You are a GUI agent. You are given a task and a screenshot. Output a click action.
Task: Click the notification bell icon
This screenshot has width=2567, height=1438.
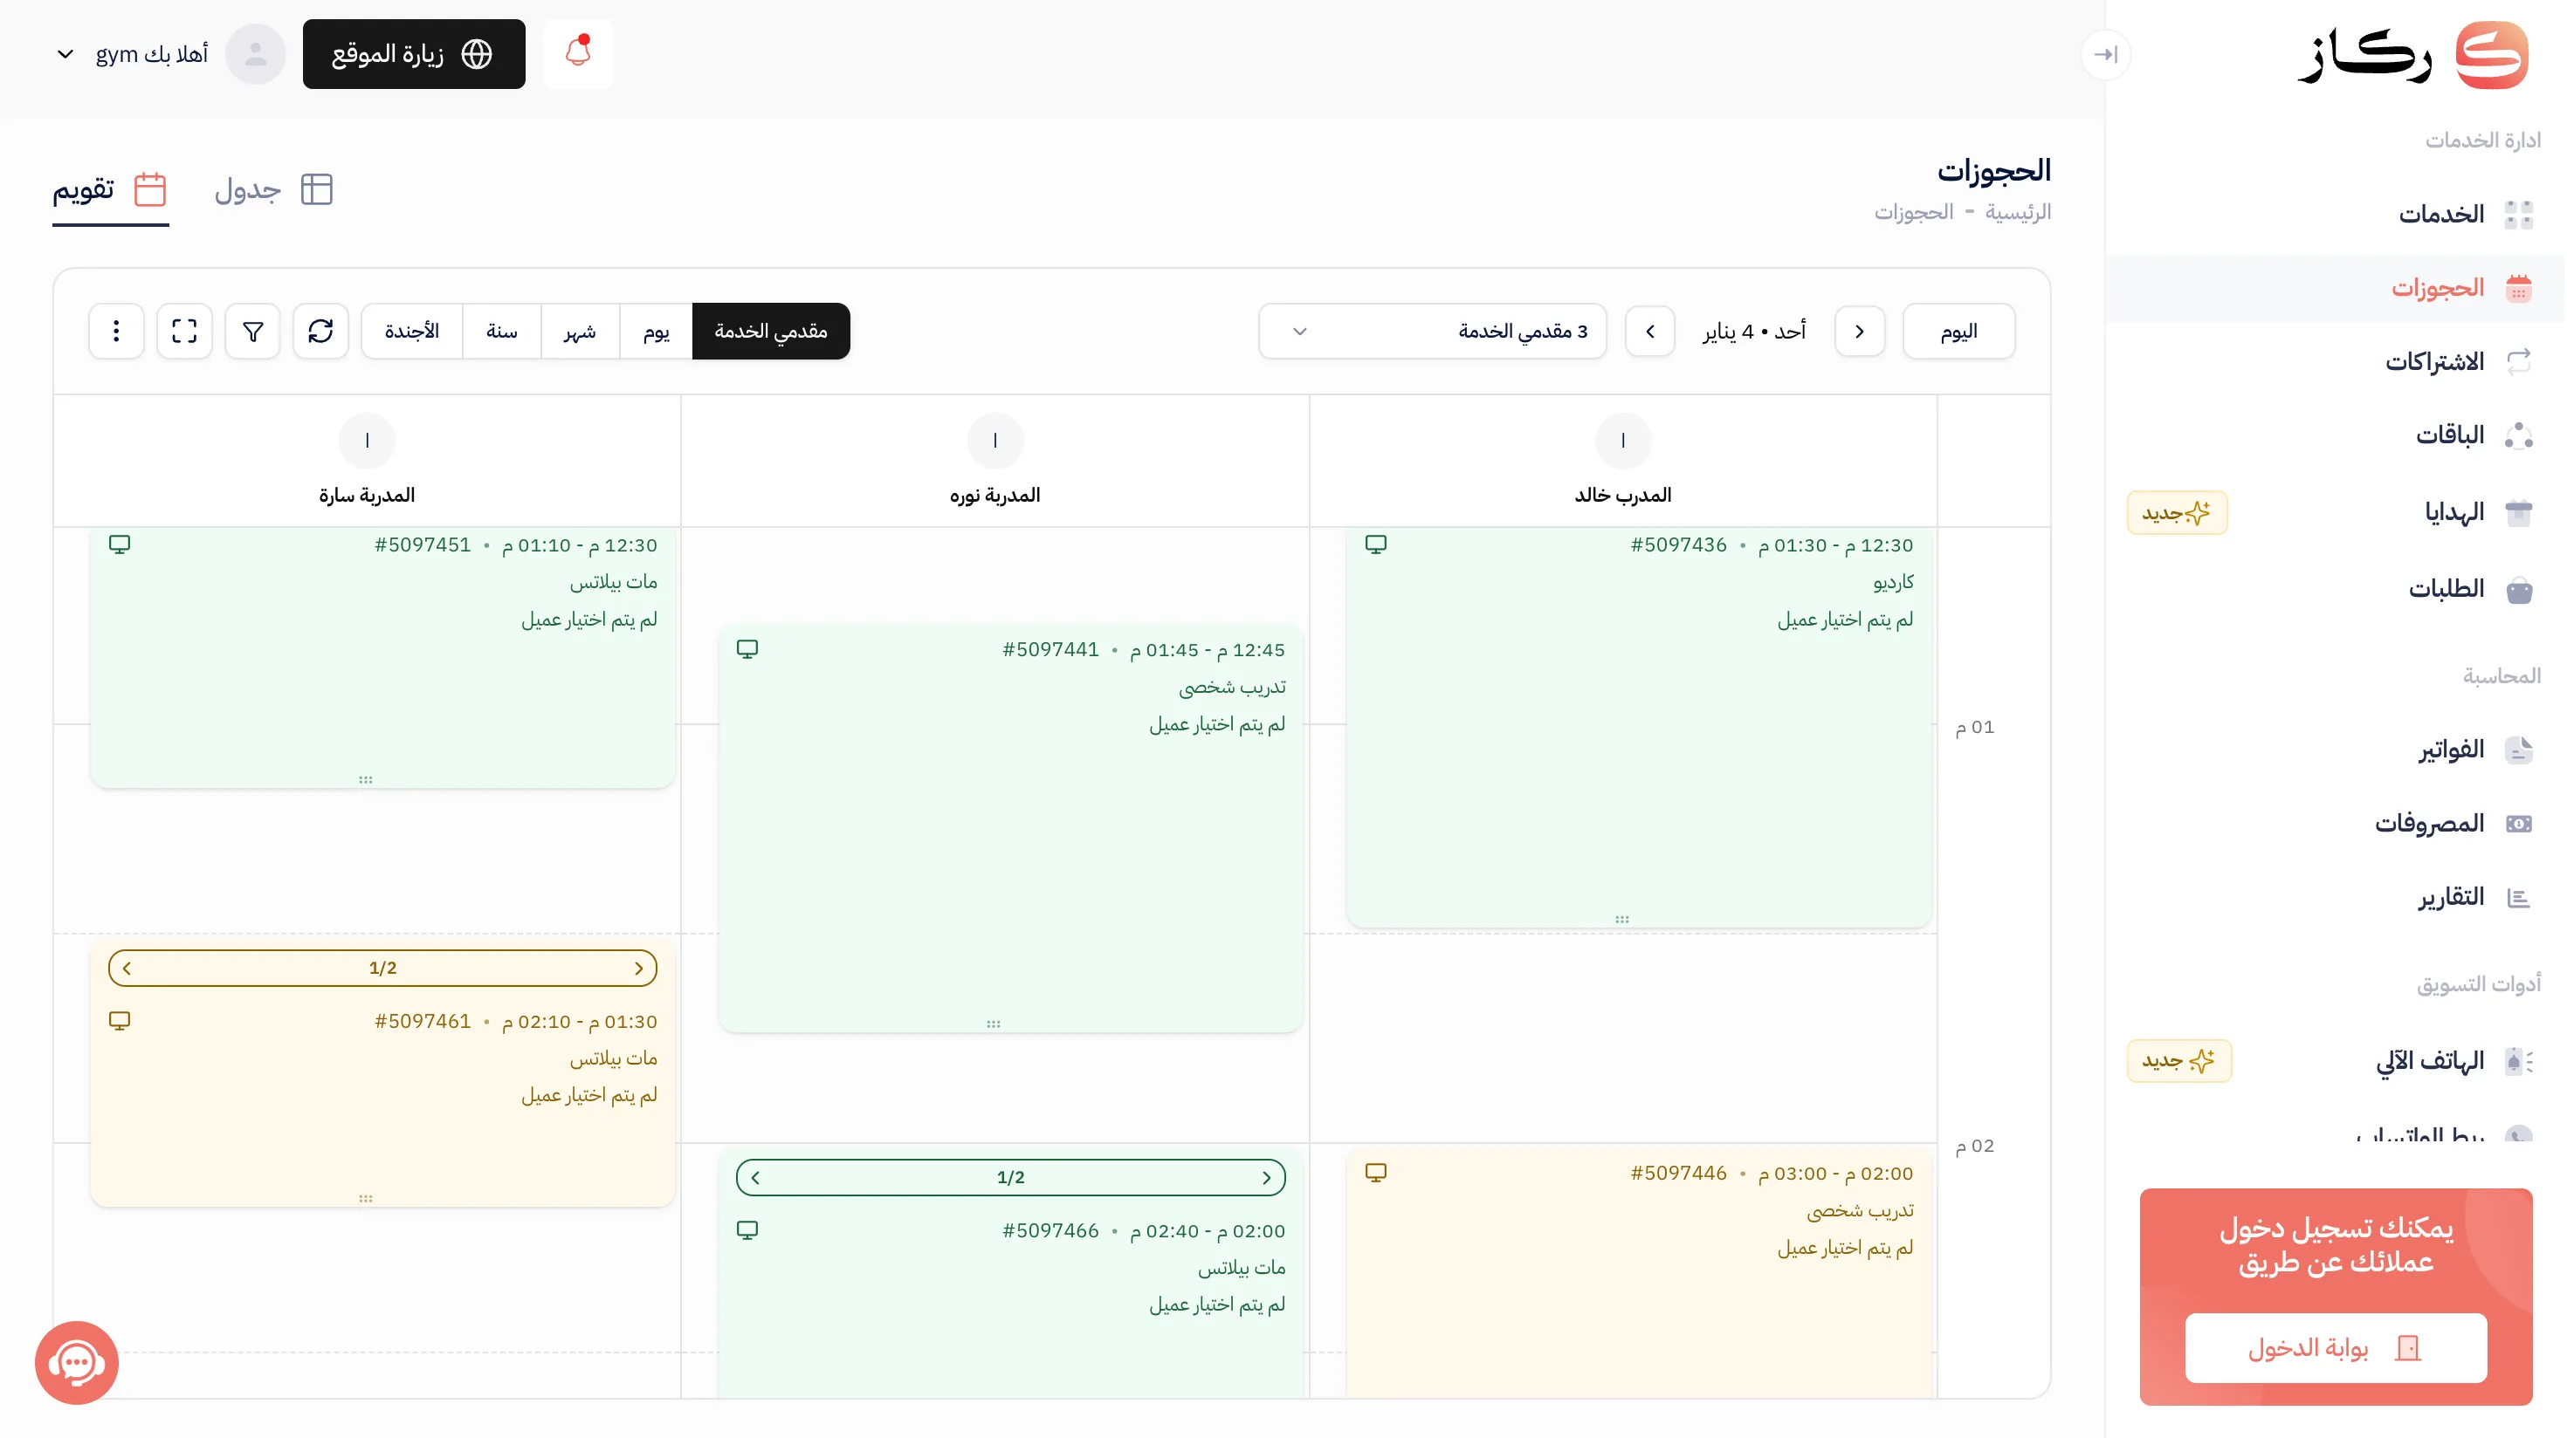[578, 54]
